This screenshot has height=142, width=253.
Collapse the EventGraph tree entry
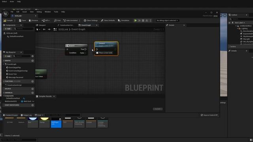tap(4, 64)
